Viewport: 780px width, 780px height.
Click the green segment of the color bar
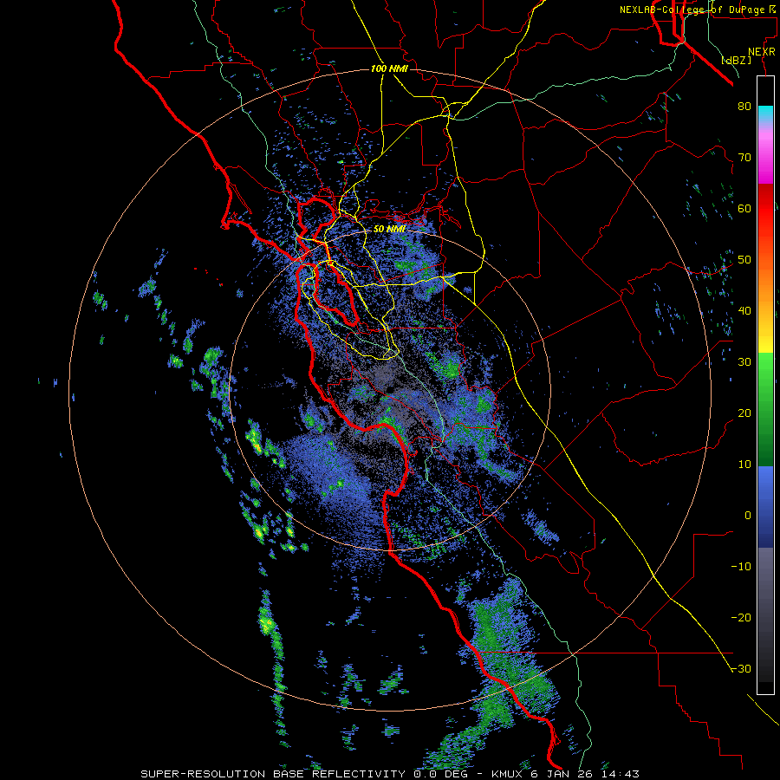coord(765,409)
